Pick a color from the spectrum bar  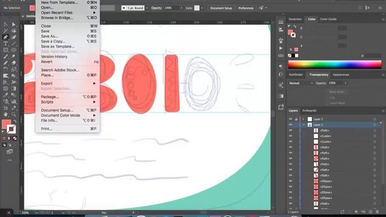coord(335,64)
